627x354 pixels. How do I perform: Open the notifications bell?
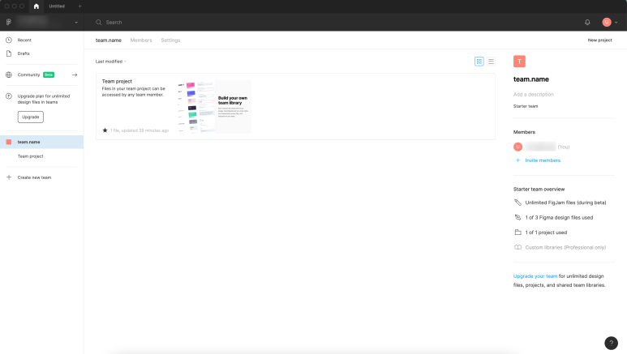[587, 22]
